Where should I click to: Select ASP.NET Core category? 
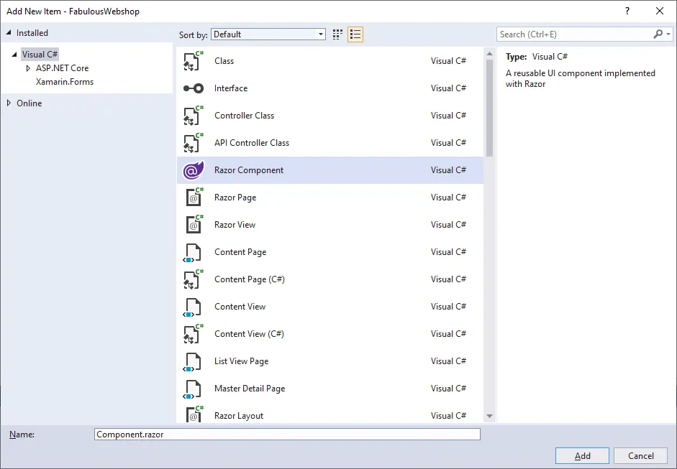point(62,68)
